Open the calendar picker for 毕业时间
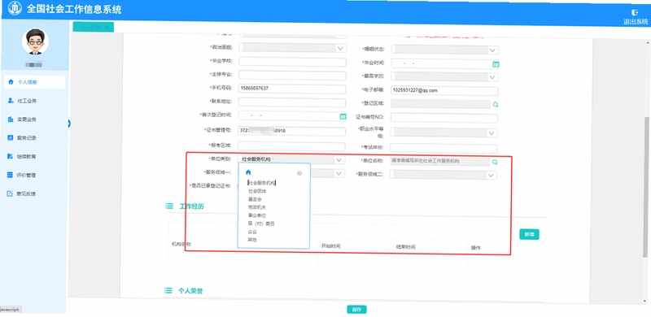This screenshot has width=651, height=317. [496, 64]
